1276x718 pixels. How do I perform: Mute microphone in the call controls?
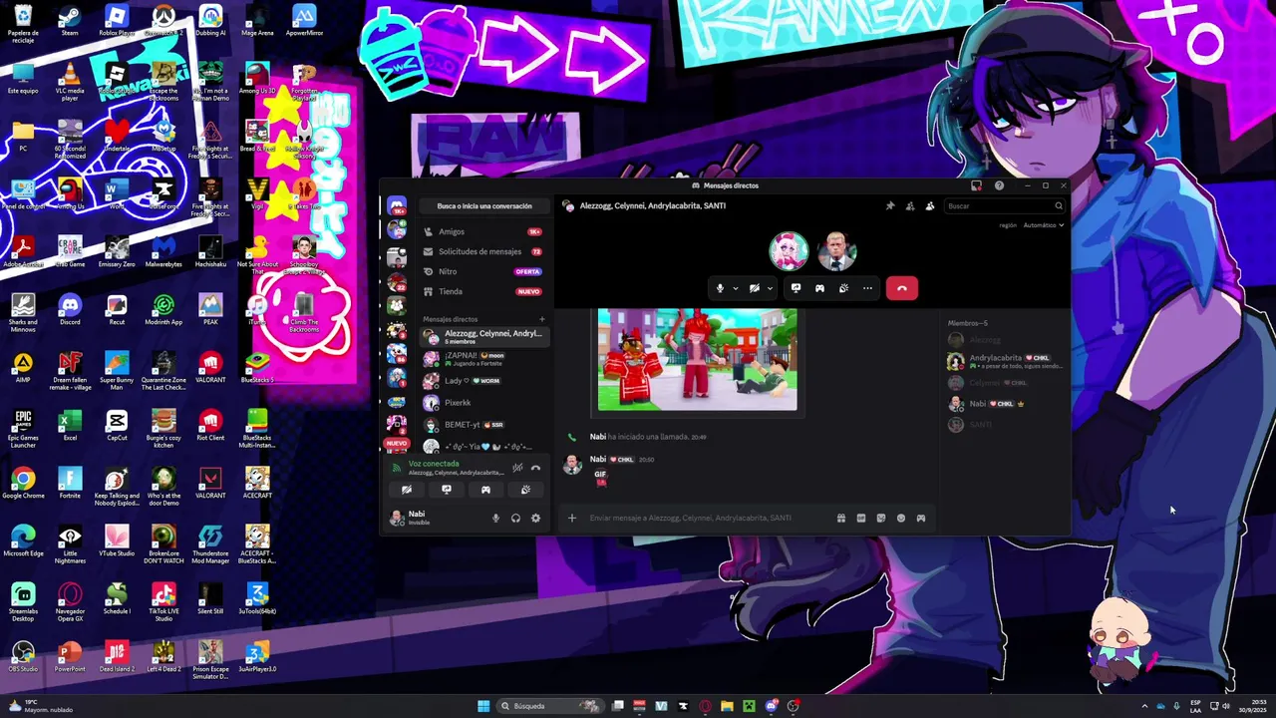click(720, 288)
